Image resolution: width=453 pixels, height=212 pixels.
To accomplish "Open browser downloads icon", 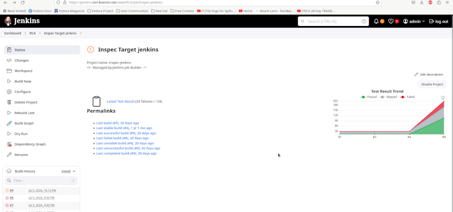I will click(x=421, y=2).
